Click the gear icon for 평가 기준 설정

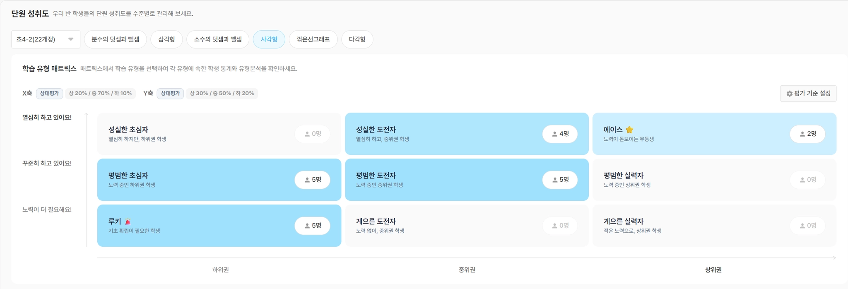[x=789, y=94]
